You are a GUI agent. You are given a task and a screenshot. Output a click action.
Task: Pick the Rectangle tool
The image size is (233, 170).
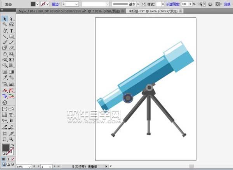coord(11,36)
